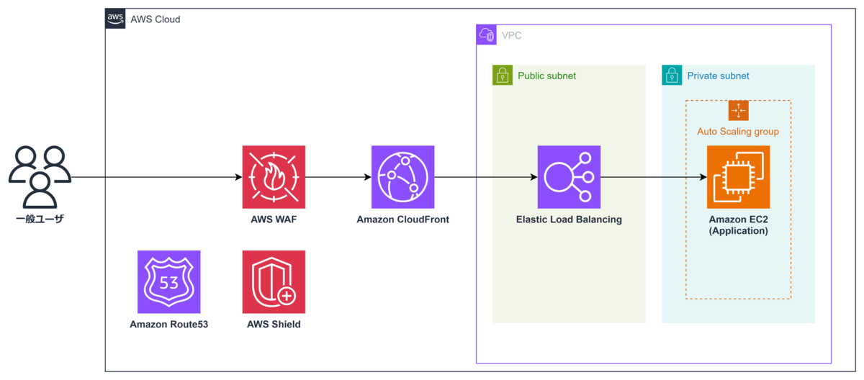Select the 'Public subnet' label
This screenshot has height=380, width=864.
(547, 76)
